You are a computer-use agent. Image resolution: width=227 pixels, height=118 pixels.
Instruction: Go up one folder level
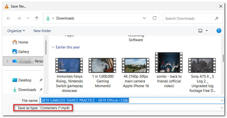[x=37, y=18]
